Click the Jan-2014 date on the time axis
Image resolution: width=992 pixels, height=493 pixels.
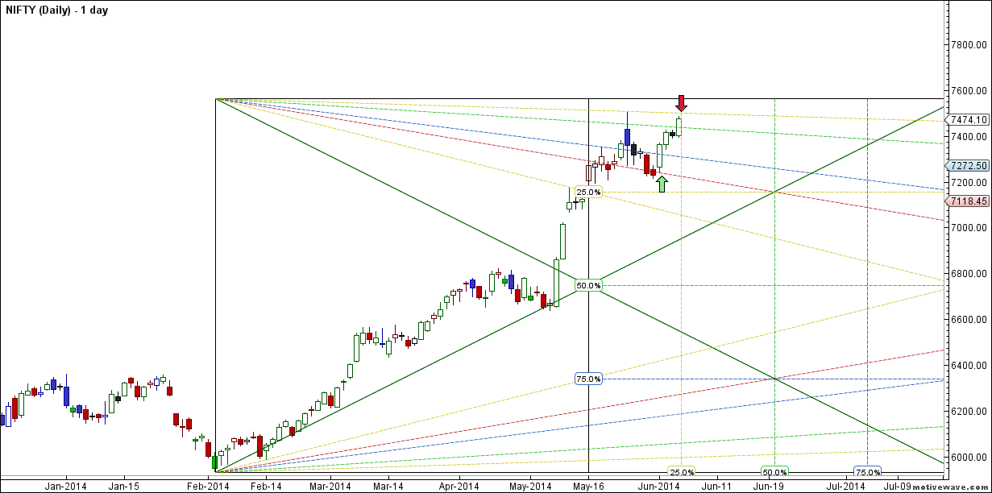(65, 487)
